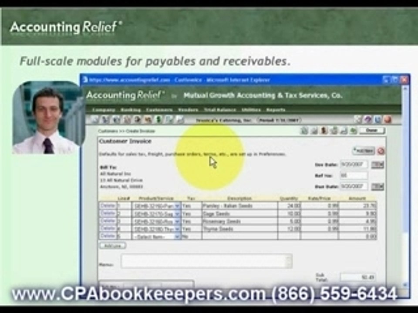
Task: Click the Rosemary Seeds description field
Action: (x=239, y=221)
